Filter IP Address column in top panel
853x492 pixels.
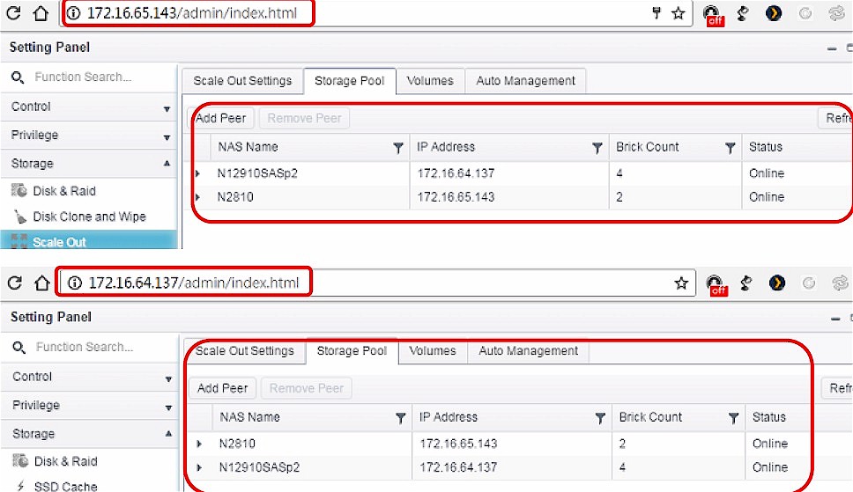(597, 147)
